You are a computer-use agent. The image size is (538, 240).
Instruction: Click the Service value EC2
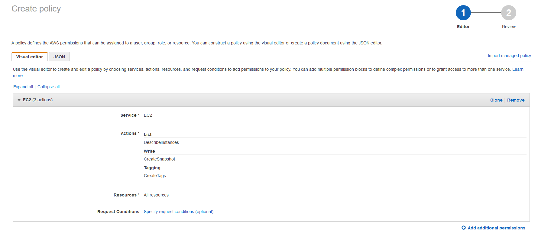point(148,115)
